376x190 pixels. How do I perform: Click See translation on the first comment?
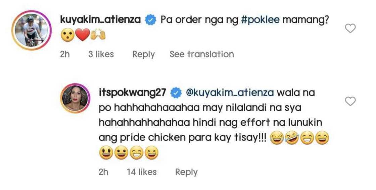click(x=201, y=54)
